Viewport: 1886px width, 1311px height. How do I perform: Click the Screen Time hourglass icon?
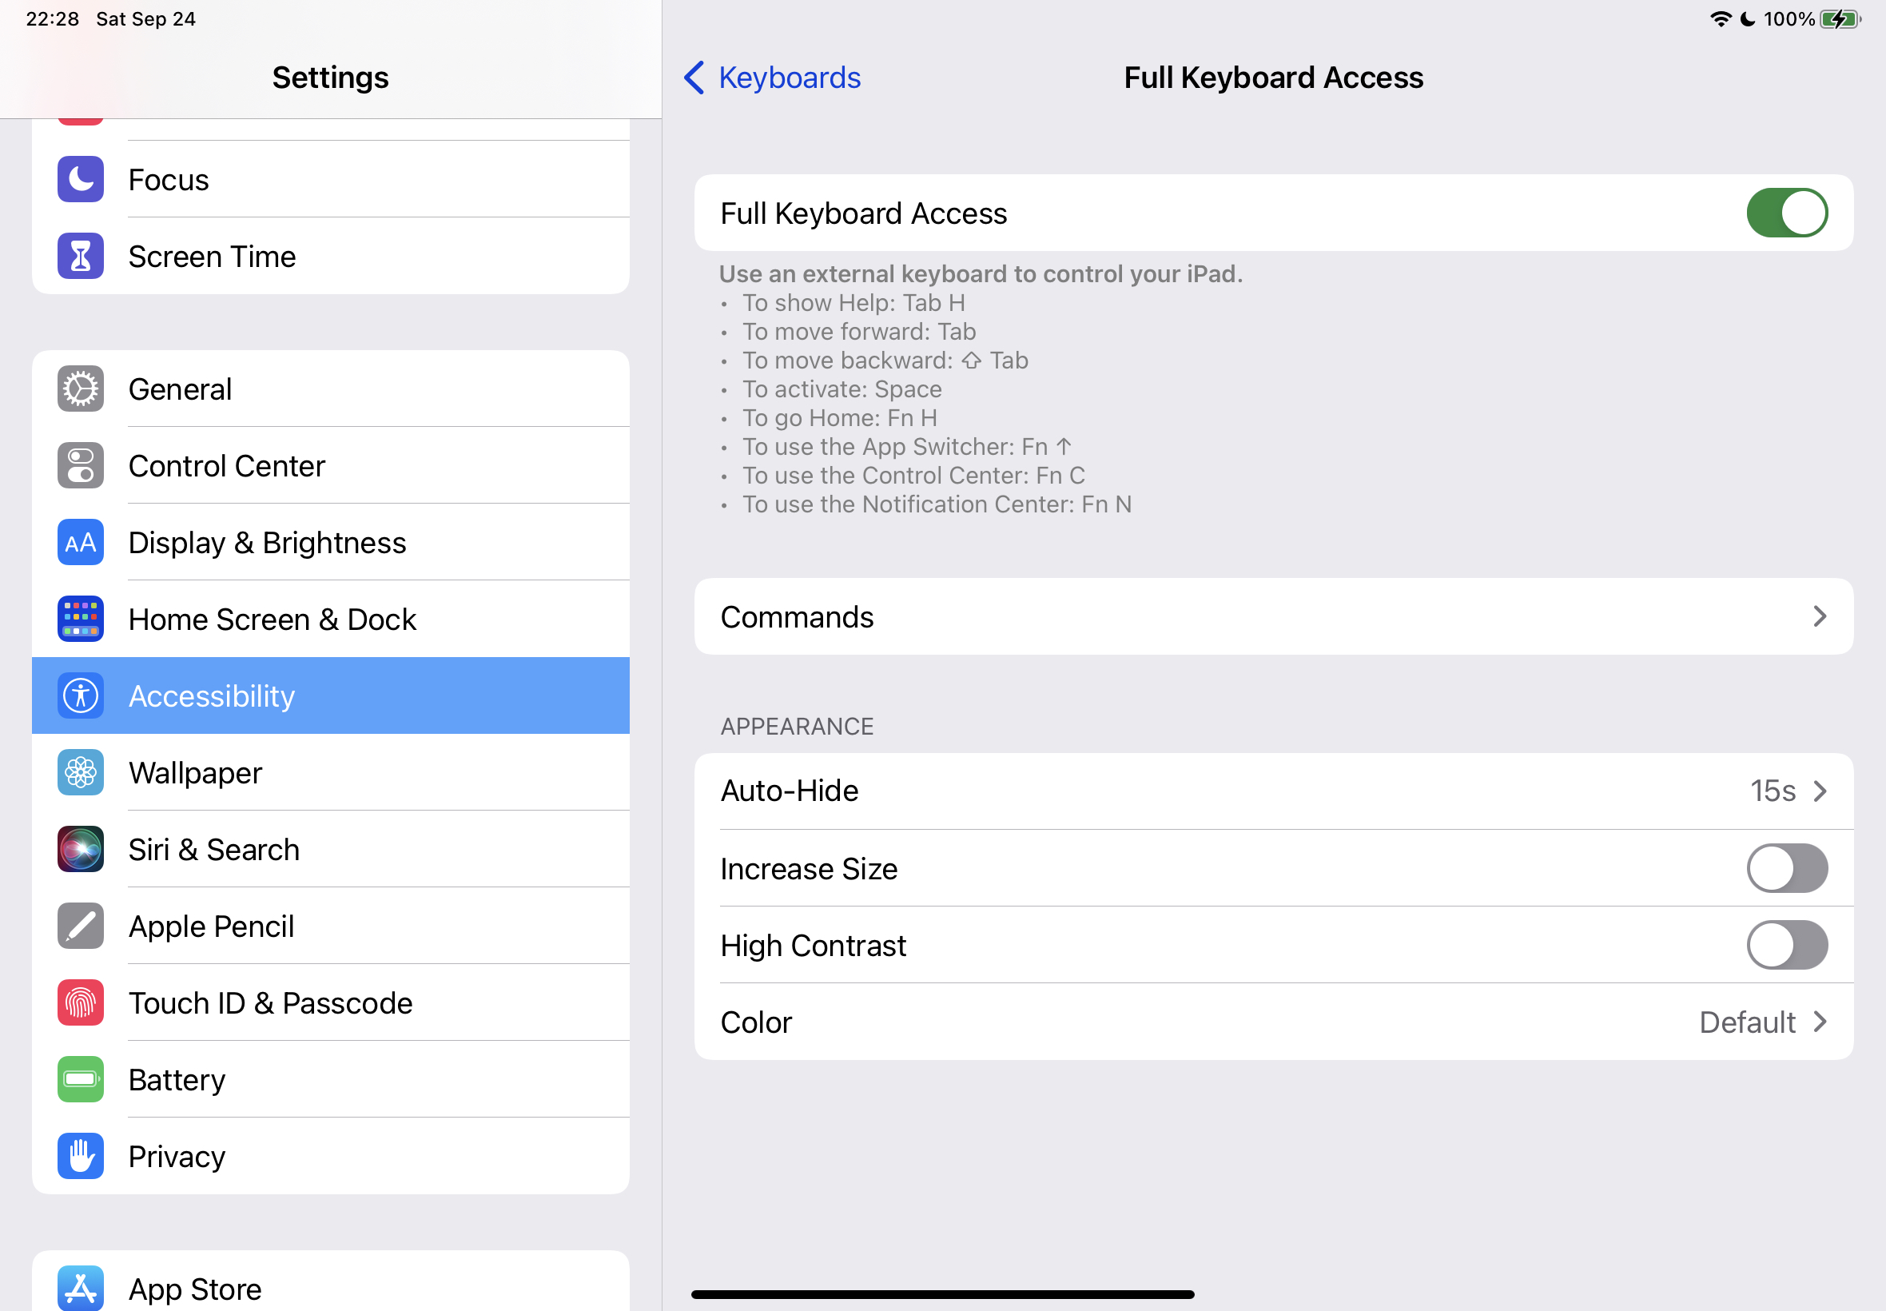pyautogui.click(x=80, y=256)
